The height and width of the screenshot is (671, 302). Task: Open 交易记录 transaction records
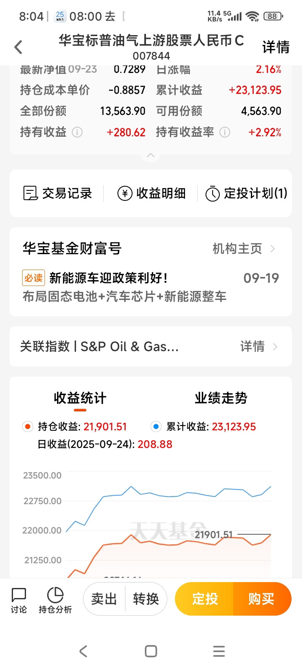[x=57, y=193]
